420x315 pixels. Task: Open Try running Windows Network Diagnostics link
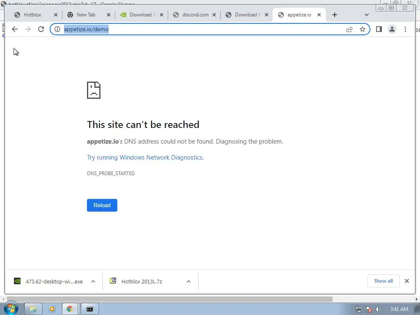(x=145, y=157)
